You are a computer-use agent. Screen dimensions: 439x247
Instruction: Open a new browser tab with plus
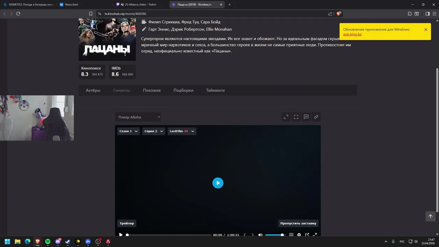pyautogui.click(x=229, y=4)
